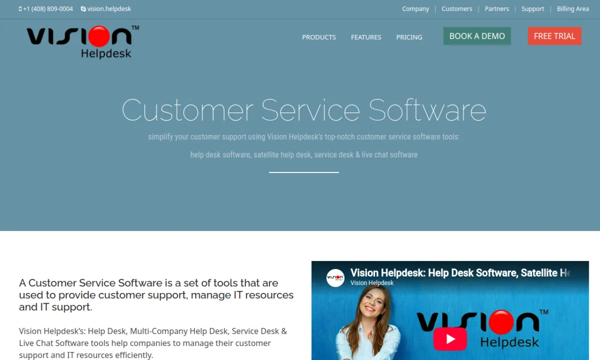Viewport: 600px width, 360px height.
Task: Click the 'Vision Helpdesk' channel name in video
Action: click(x=372, y=283)
